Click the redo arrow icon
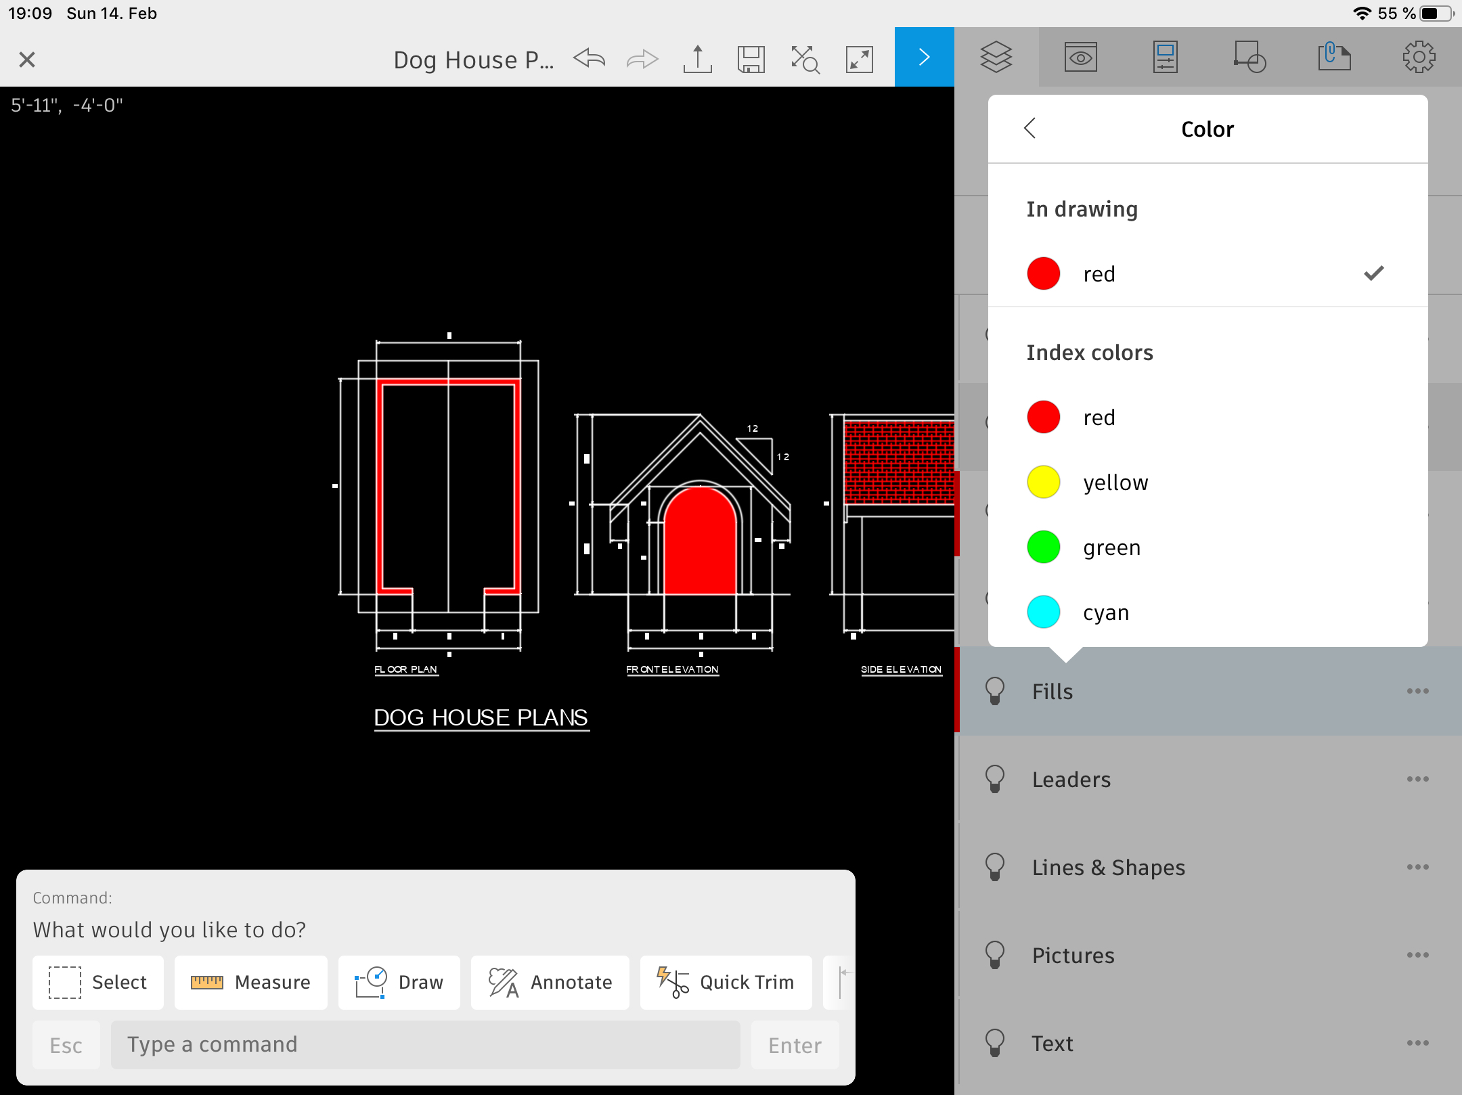The image size is (1462, 1095). pos(642,59)
